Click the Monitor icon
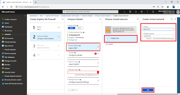Image resolution: width=180 pixels, height=95 pixels. pos(3,65)
